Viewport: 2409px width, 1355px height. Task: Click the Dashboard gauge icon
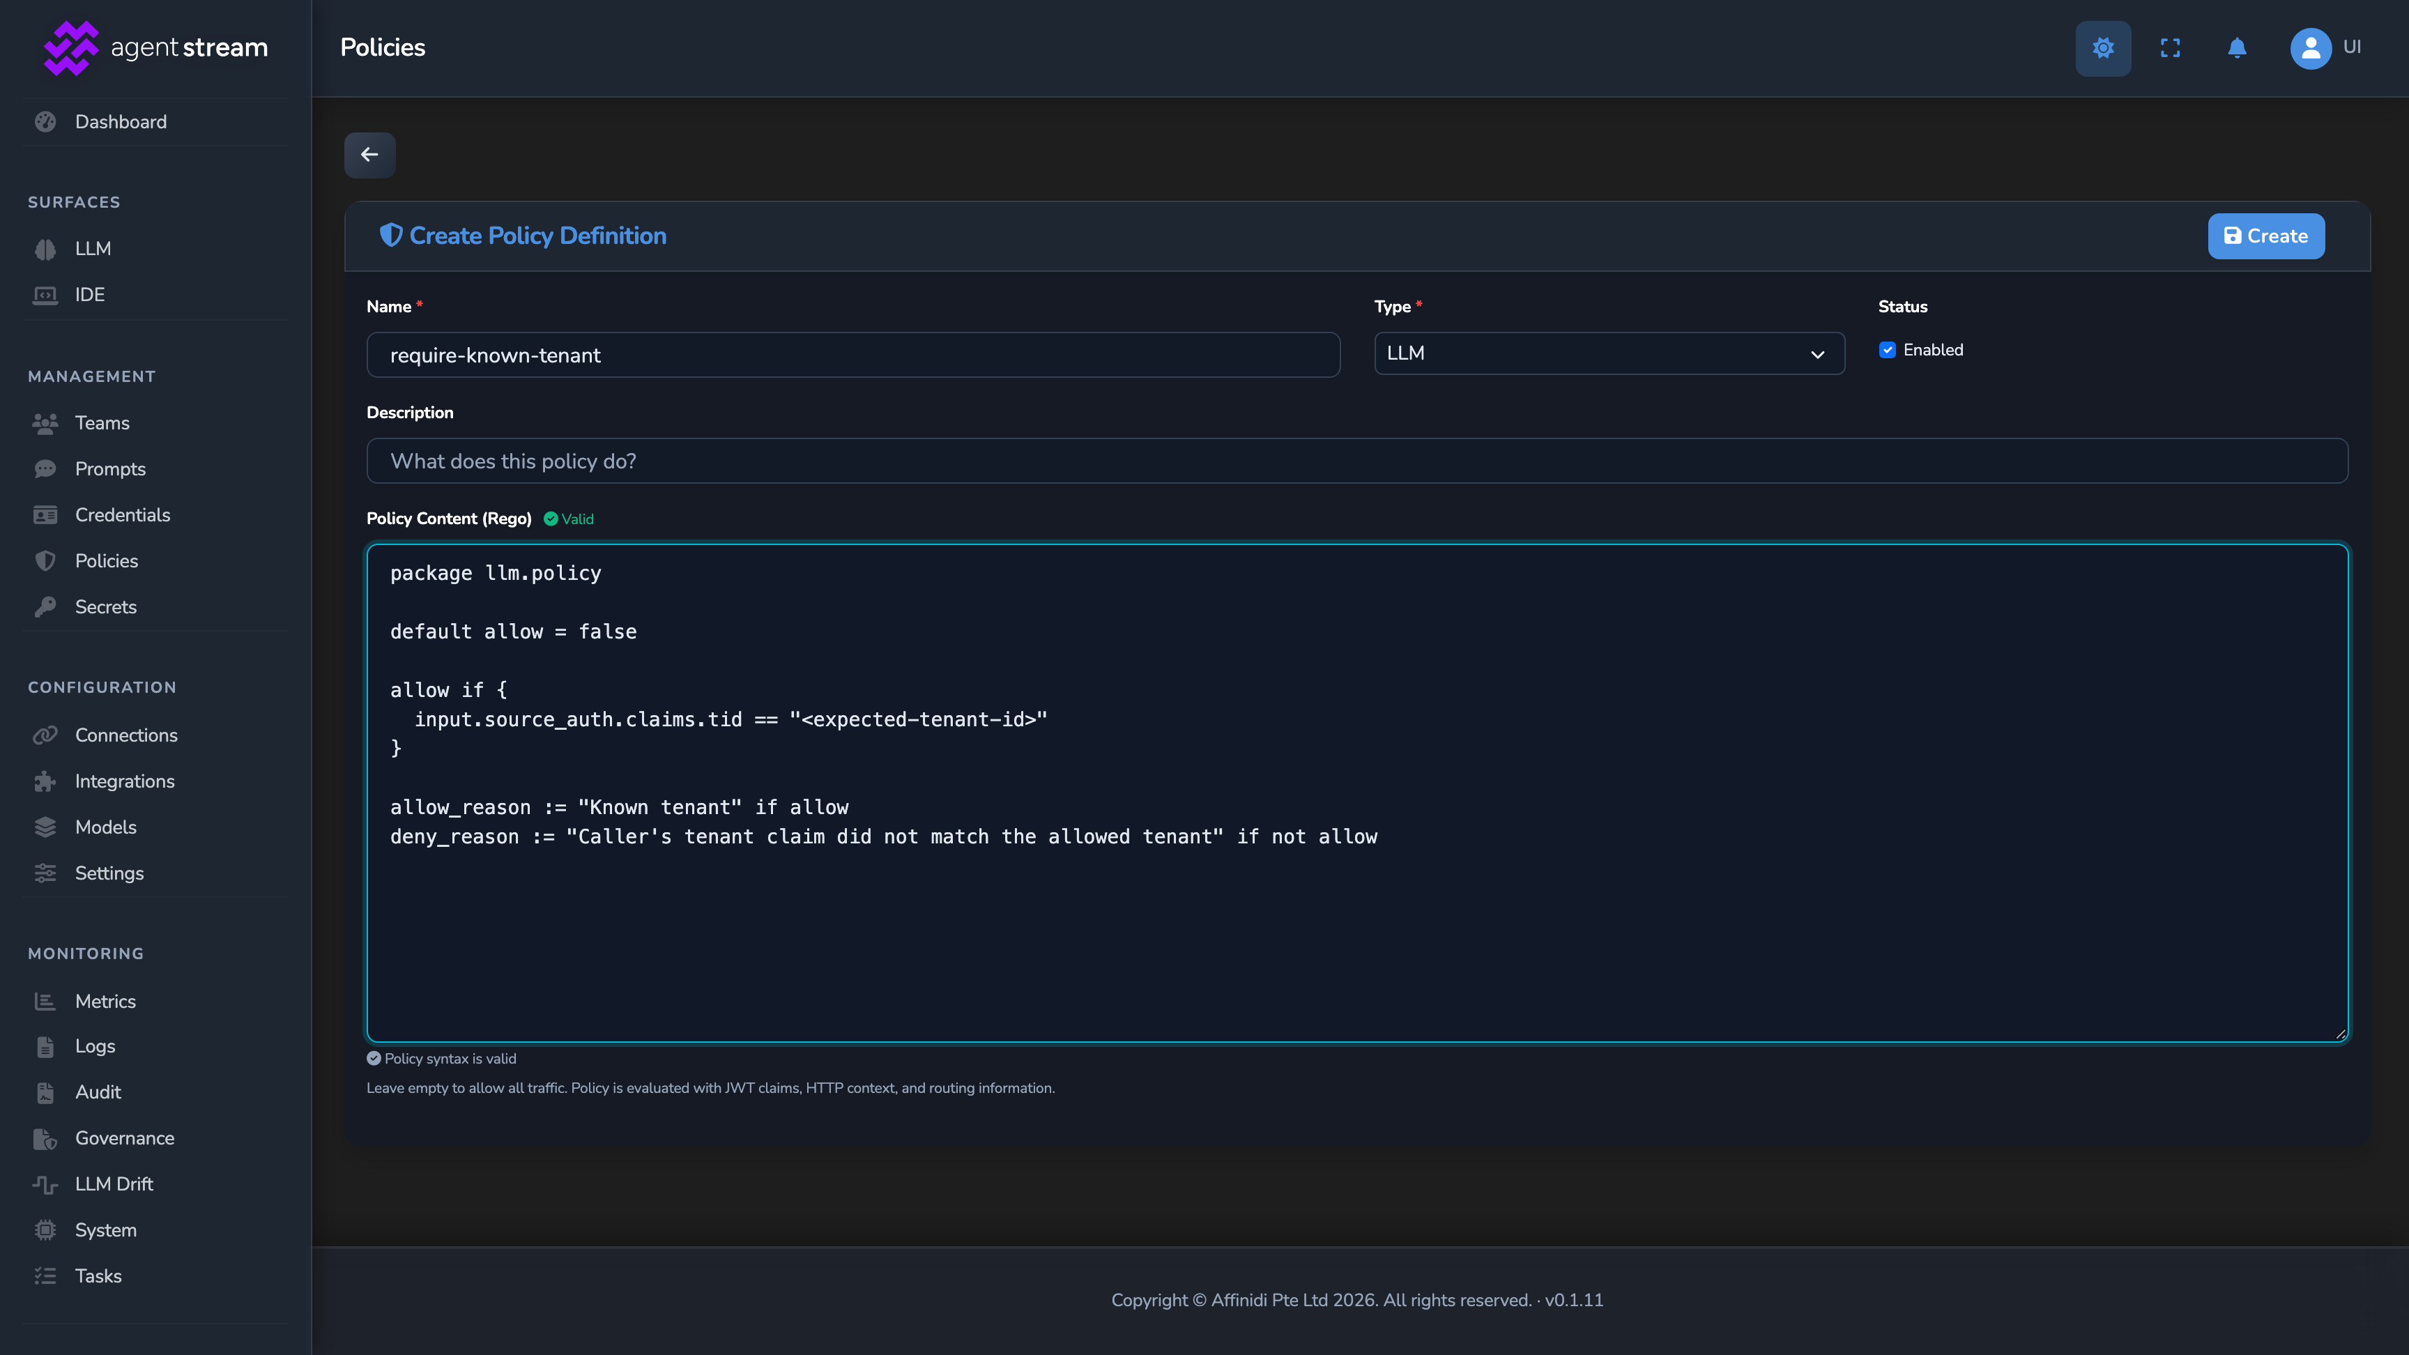(45, 121)
